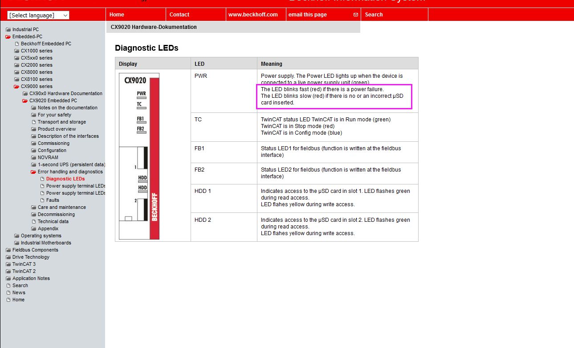Collapse the CX9020 Embedded PC node

tap(25, 101)
